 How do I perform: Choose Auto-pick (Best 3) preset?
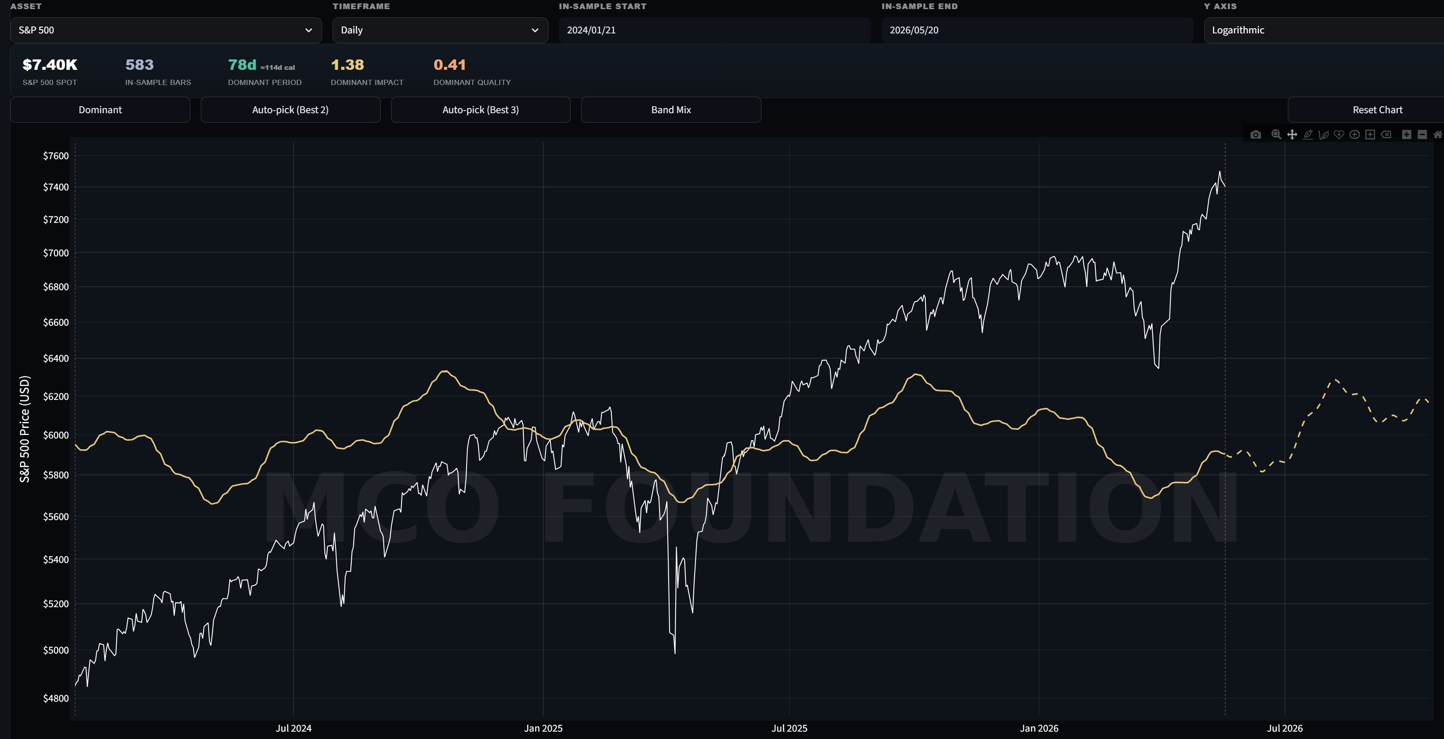pyautogui.click(x=480, y=110)
